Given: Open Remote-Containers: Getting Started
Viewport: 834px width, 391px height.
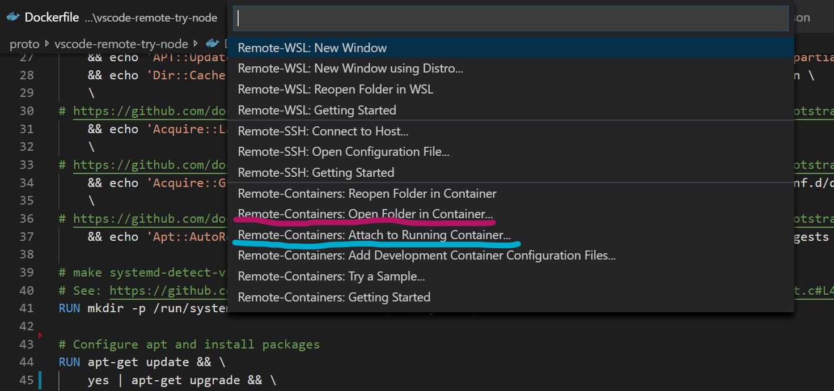Looking at the screenshot, I should [x=510, y=297].
